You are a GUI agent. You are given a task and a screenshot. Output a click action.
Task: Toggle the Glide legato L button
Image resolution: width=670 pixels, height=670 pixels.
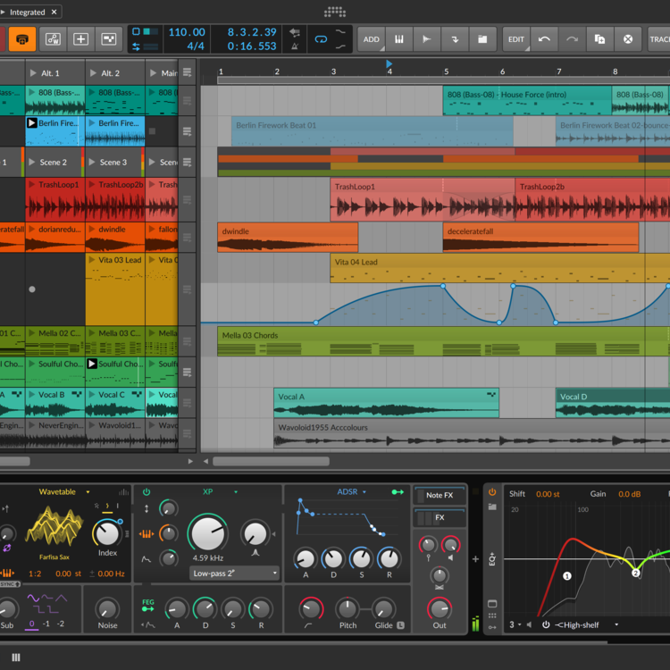[x=400, y=625]
